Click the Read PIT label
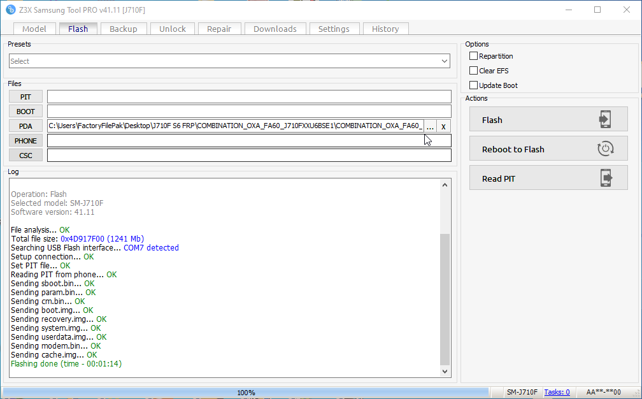 point(498,178)
